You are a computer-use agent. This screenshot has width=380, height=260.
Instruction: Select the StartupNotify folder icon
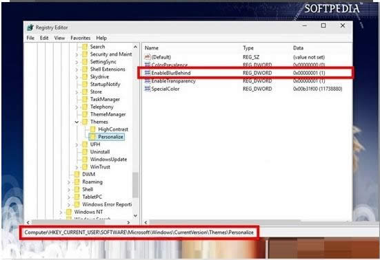point(85,84)
